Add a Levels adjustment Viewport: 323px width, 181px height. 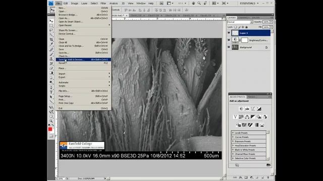pyautogui.click(x=247, y=109)
